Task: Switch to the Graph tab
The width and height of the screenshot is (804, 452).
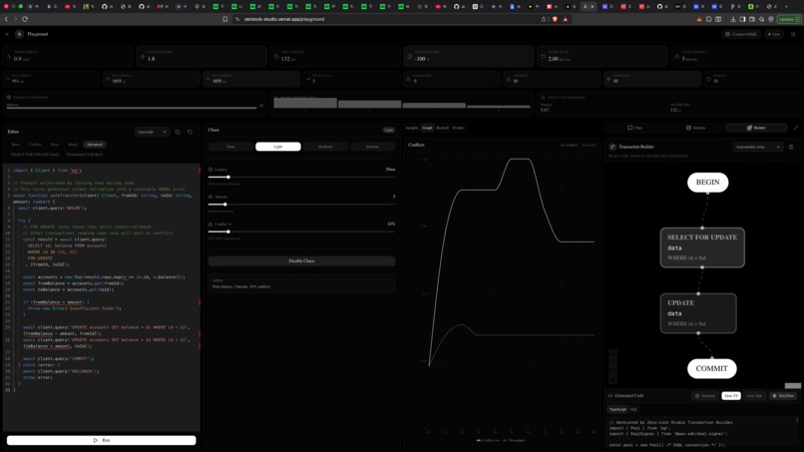Action: (427, 128)
